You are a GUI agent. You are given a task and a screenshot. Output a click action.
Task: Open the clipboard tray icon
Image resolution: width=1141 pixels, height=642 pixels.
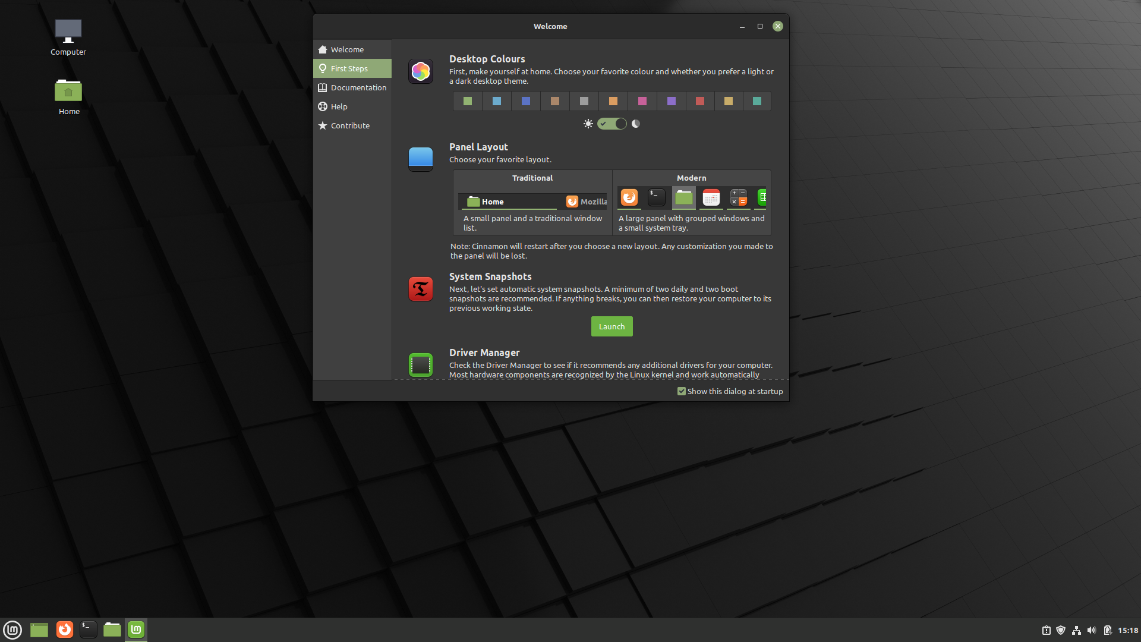coord(1046,630)
